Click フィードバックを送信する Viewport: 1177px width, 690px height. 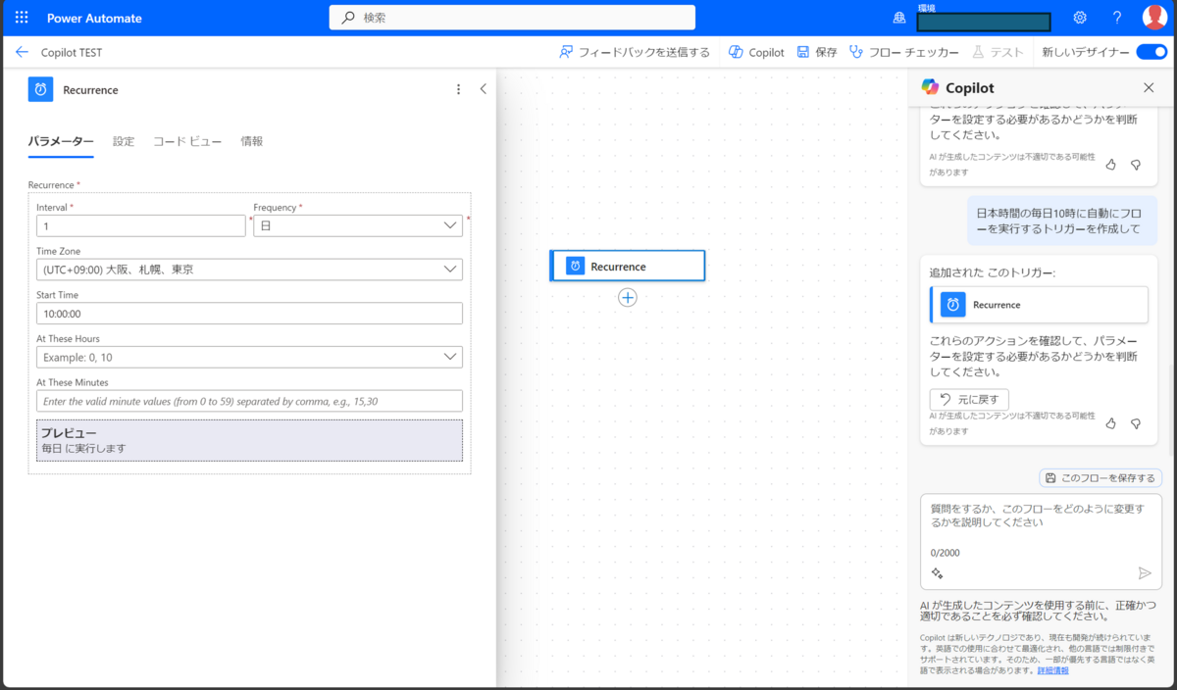tap(635, 52)
